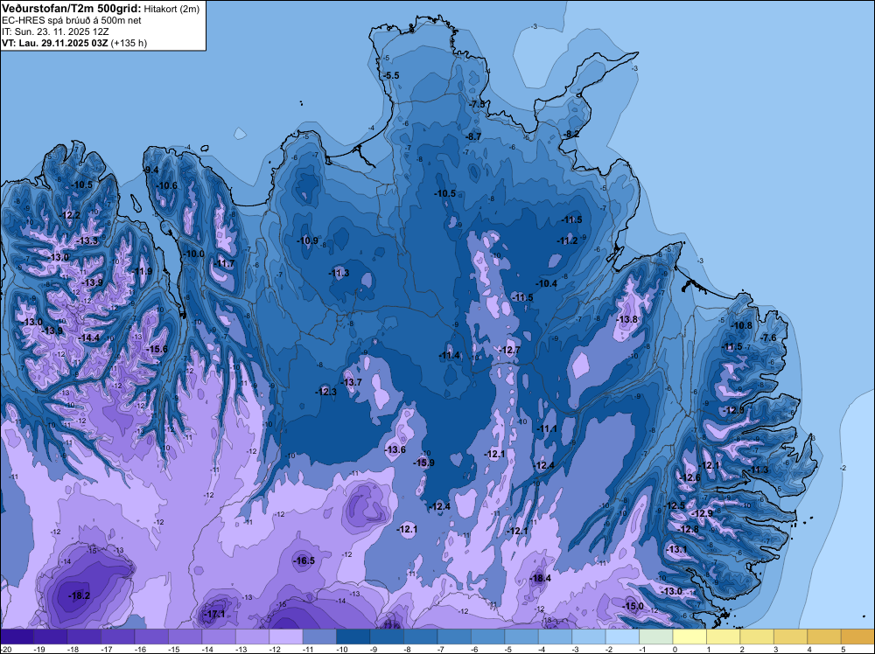Screen dimensions: 875x654
Task: Click the -7.6 temperature label
Action: pos(768,337)
